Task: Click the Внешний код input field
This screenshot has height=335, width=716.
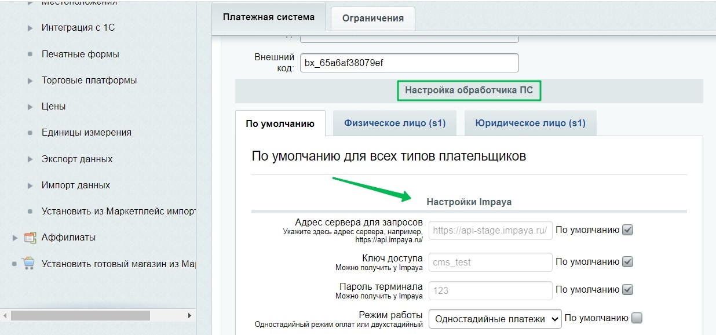Action: point(409,63)
